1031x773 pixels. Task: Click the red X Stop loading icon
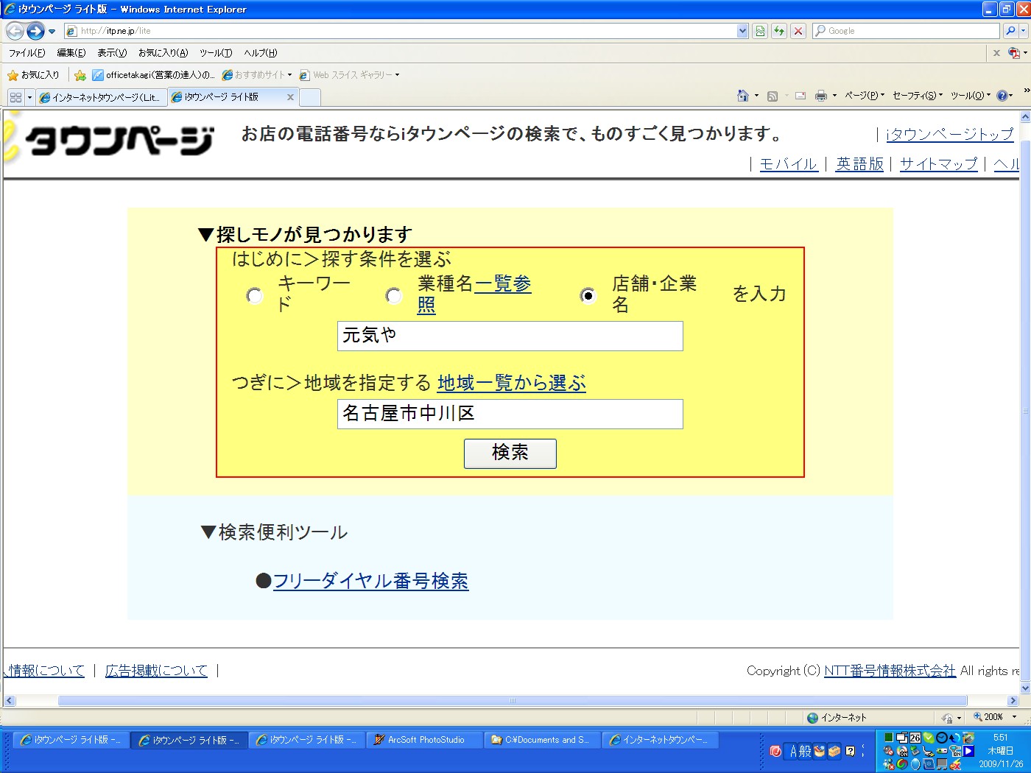click(x=798, y=31)
